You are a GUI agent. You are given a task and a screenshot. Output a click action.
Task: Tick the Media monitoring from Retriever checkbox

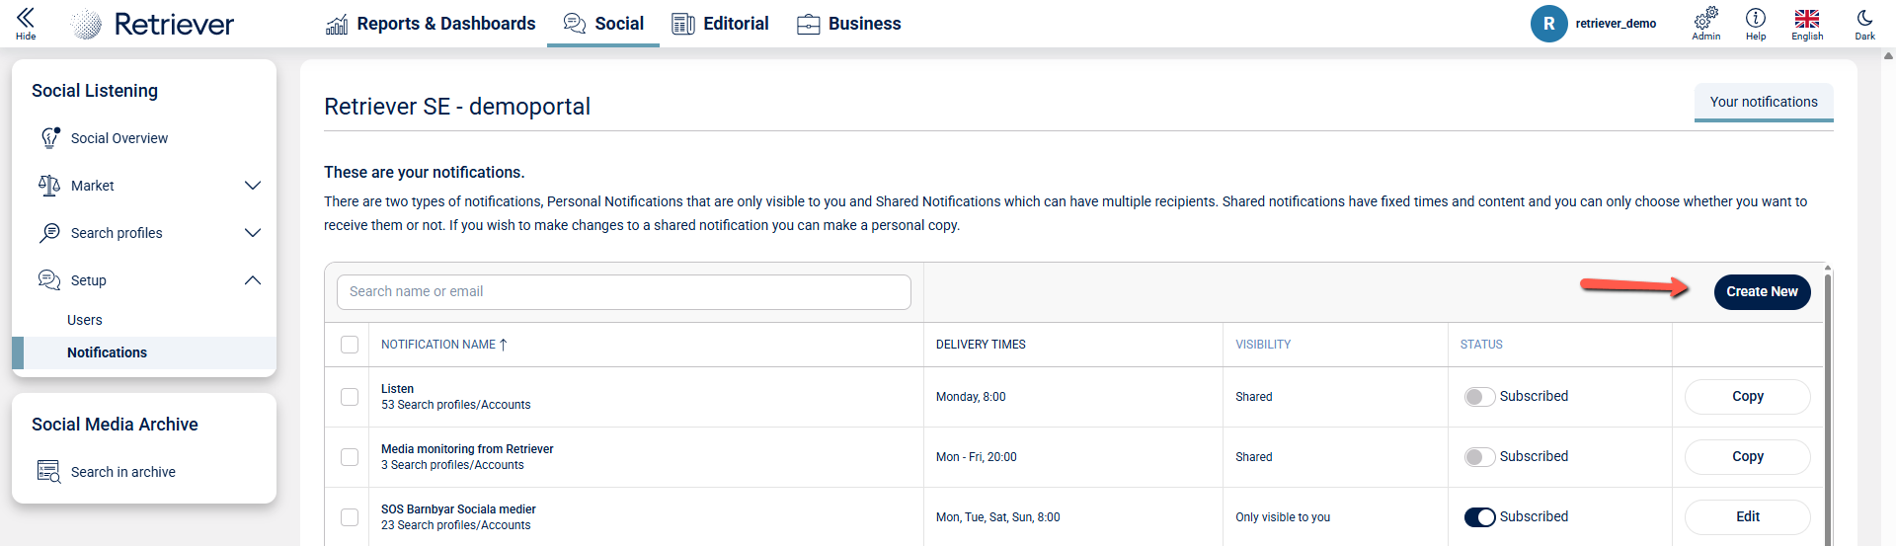(350, 457)
